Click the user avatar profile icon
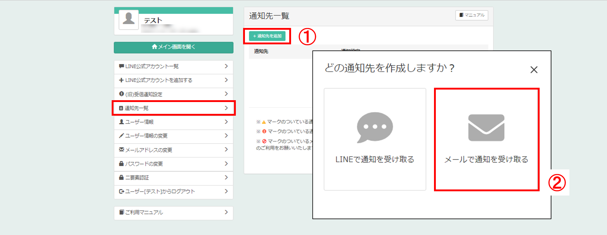 pos(129,19)
